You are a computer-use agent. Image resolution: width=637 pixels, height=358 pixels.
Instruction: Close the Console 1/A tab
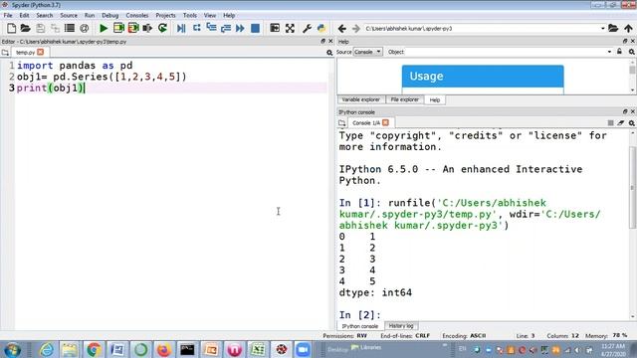point(385,122)
